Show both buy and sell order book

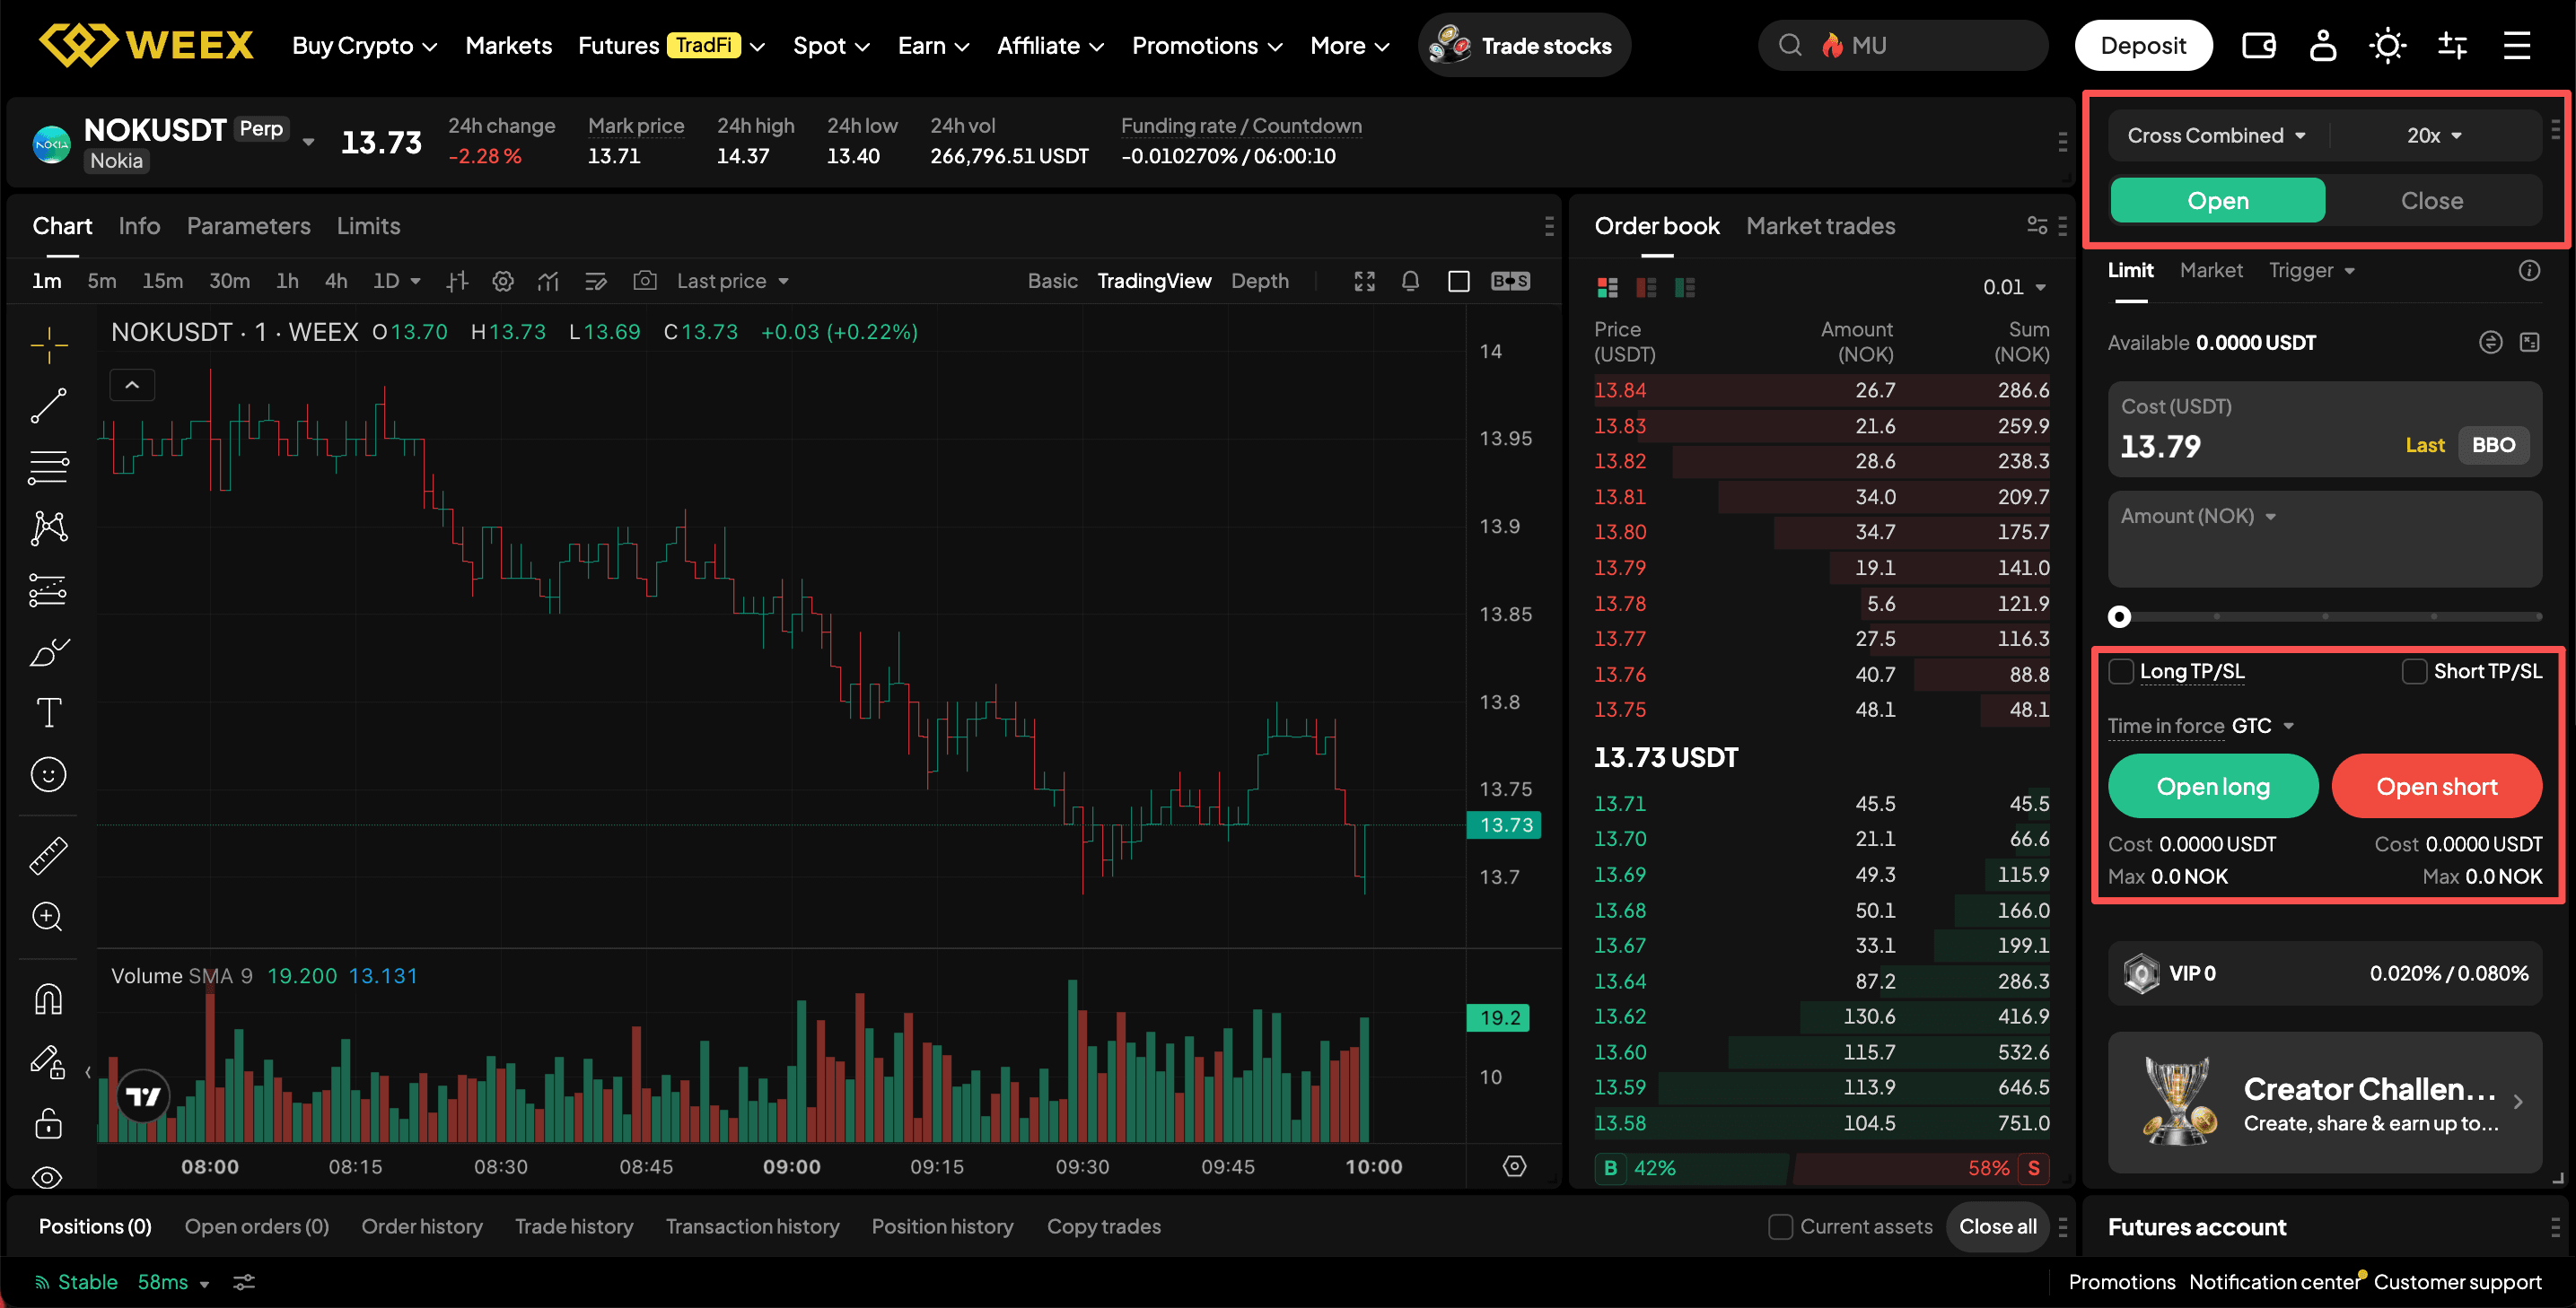1607,288
